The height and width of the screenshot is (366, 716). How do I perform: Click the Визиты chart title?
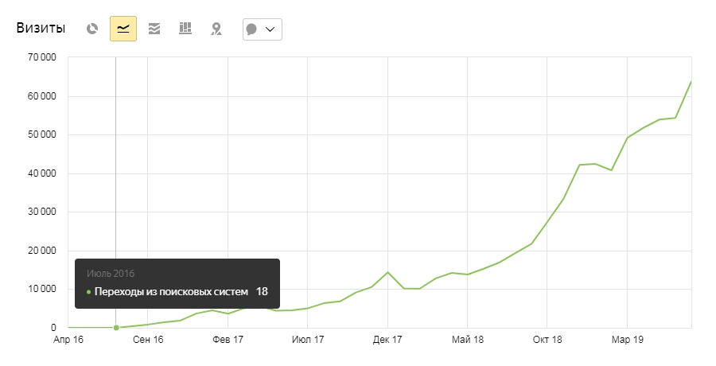tap(43, 29)
